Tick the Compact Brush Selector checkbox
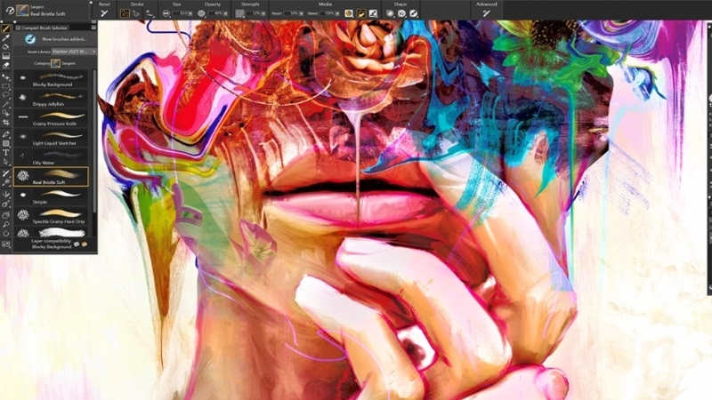Viewport: 712px width, 400px height. 16,28
